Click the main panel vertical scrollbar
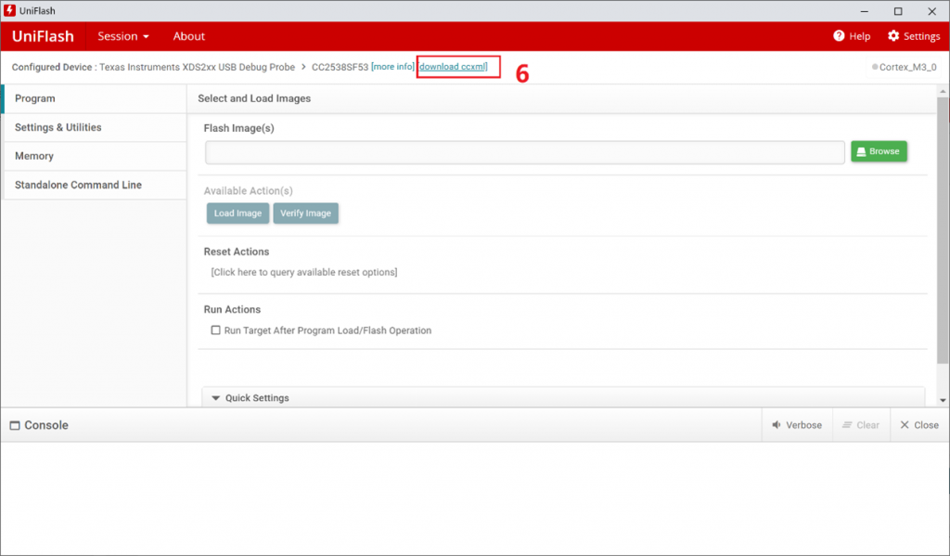Image resolution: width=950 pixels, height=556 pixels. point(943,230)
